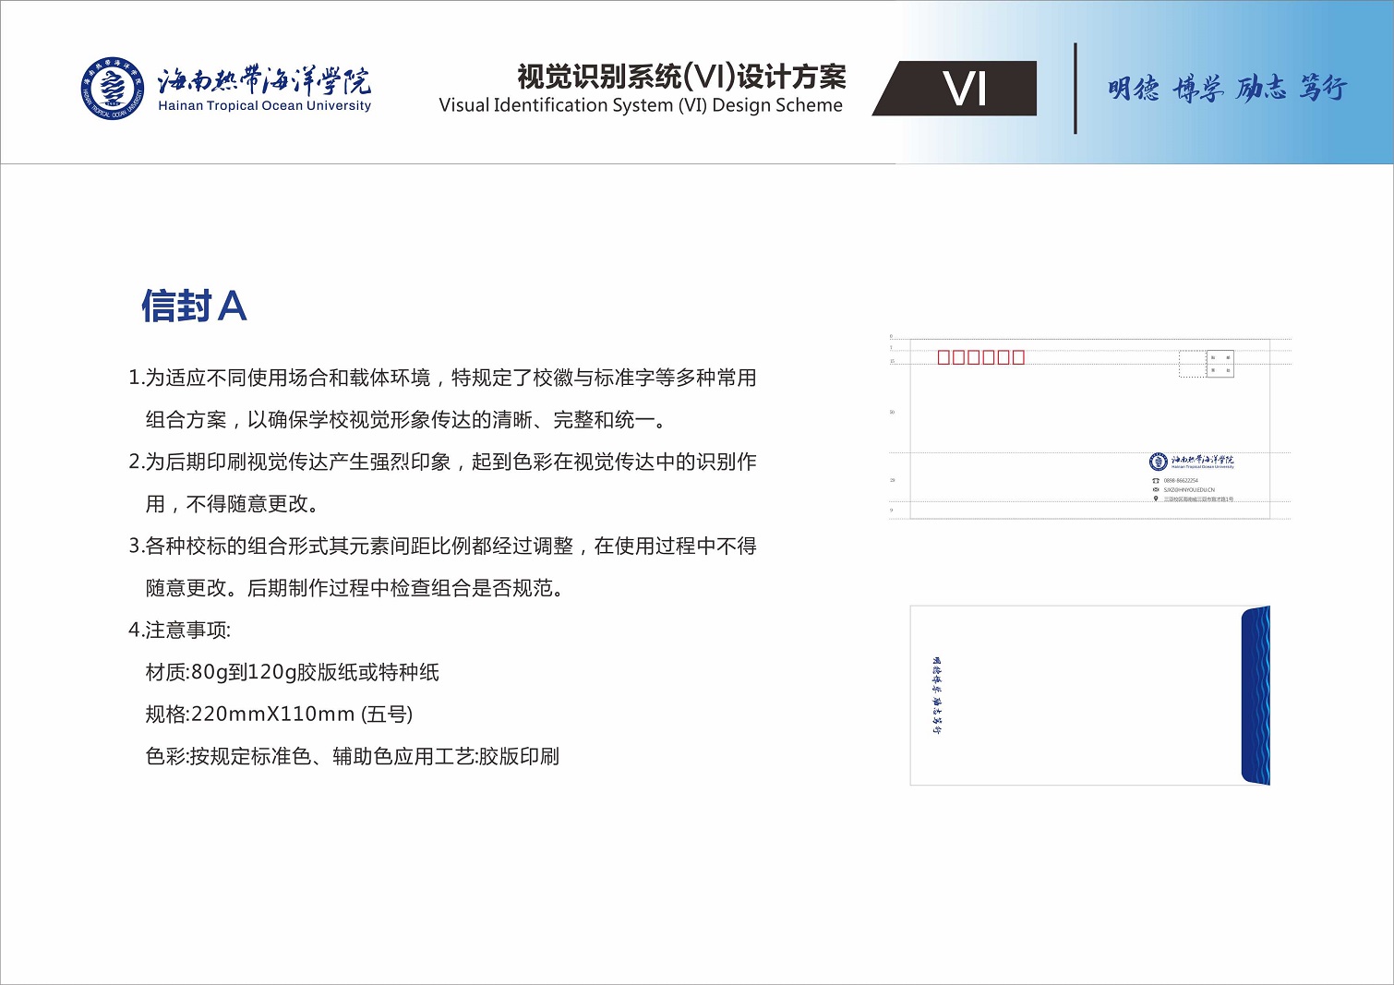Click the Hainan Tropical Ocean University header text
1394x985 pixels.
pos(264,106)
